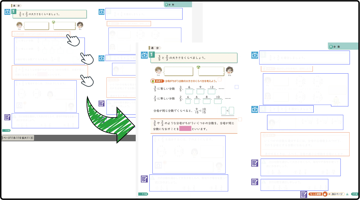The width and height of the screenshot is (360, 200).
Task: Reveal the pink masked word in definition
Action: click(x=185, y=129)
